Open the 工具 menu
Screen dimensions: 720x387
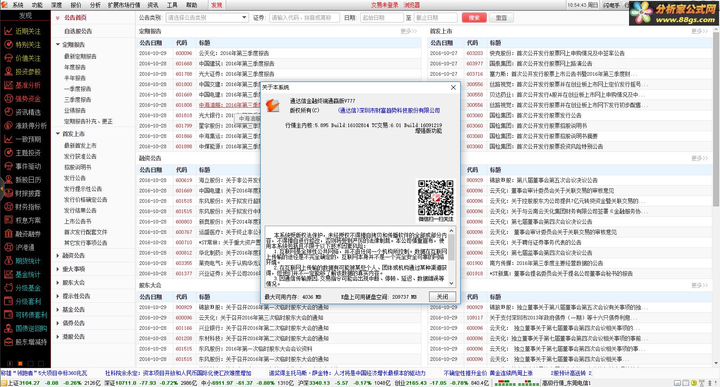172,5
